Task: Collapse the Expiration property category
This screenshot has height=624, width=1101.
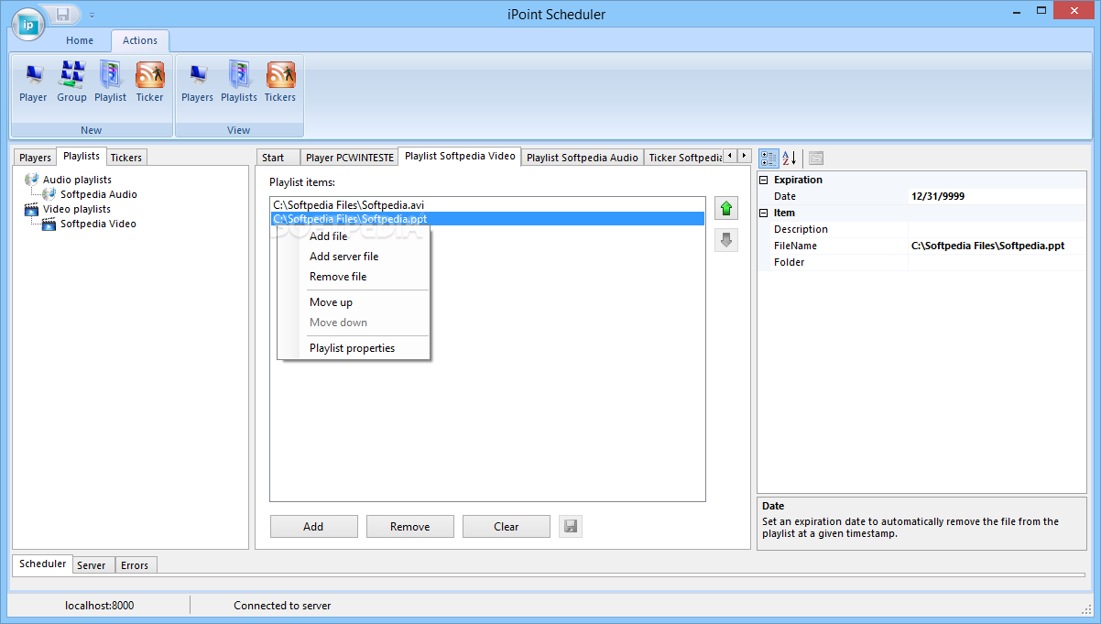Action: click(764, 180)
